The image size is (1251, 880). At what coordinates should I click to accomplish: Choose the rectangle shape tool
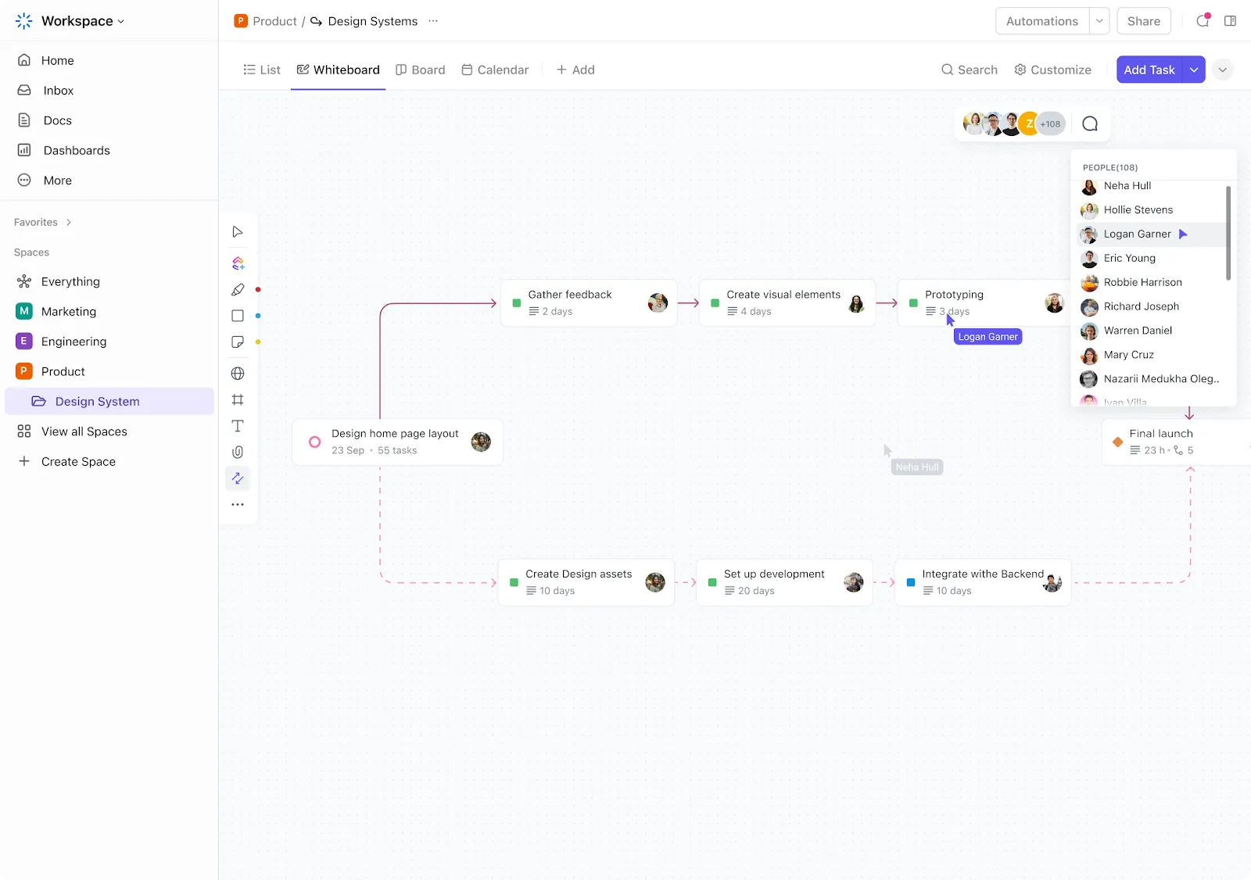click(238, 316)
